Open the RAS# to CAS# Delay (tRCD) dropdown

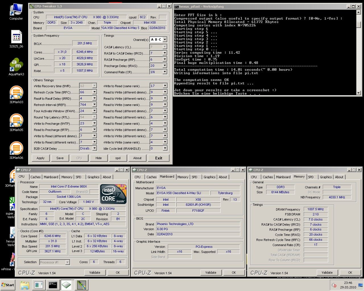coord(165,53)
